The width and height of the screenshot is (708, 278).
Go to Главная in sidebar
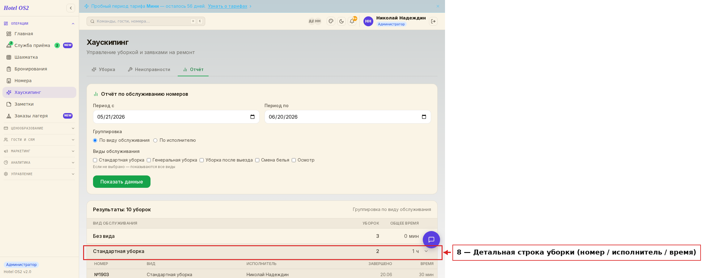(x=40, y=34)
